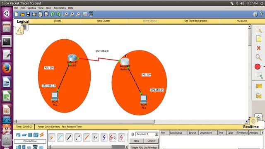
Task: Open the Help menu
Action: 70,8
